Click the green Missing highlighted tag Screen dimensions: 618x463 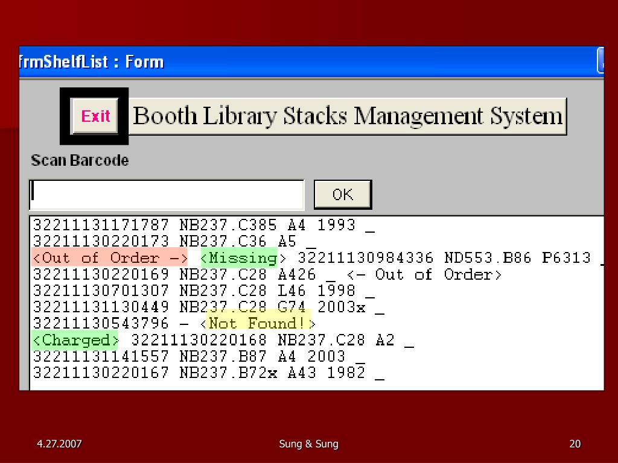[x=239, y=258]
